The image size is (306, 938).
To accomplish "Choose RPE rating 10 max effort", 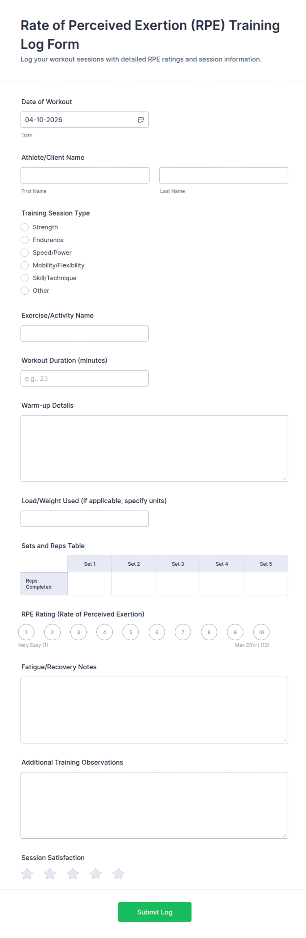I will click(261, 632).
